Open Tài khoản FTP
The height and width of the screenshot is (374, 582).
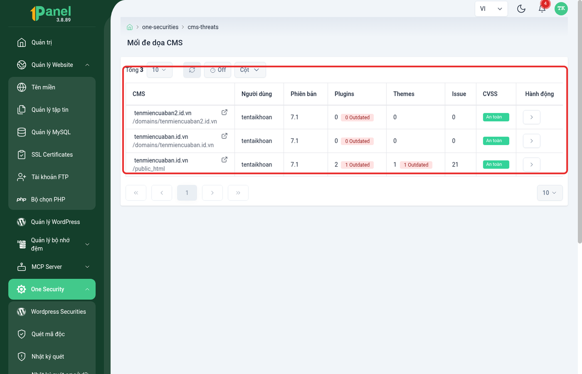point(52,177)
